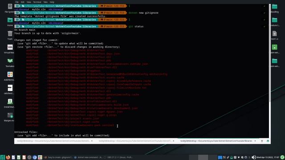Open the clock showing Wed Apr 13 2022

tap(268, 157)
